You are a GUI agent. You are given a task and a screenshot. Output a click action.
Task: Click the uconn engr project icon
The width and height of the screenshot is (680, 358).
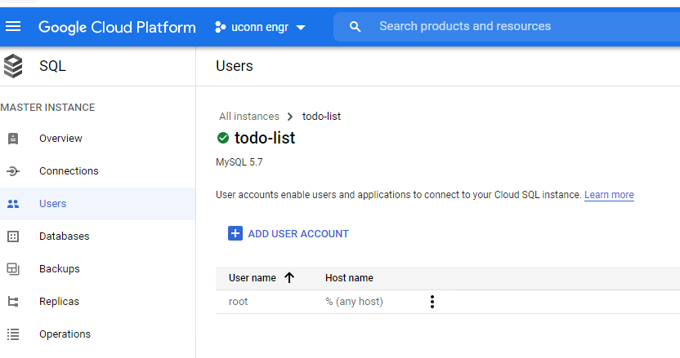(221, 27)
